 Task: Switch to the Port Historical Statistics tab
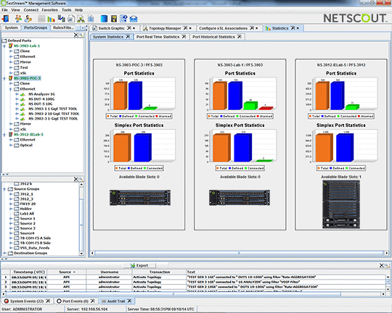(216, 37)
